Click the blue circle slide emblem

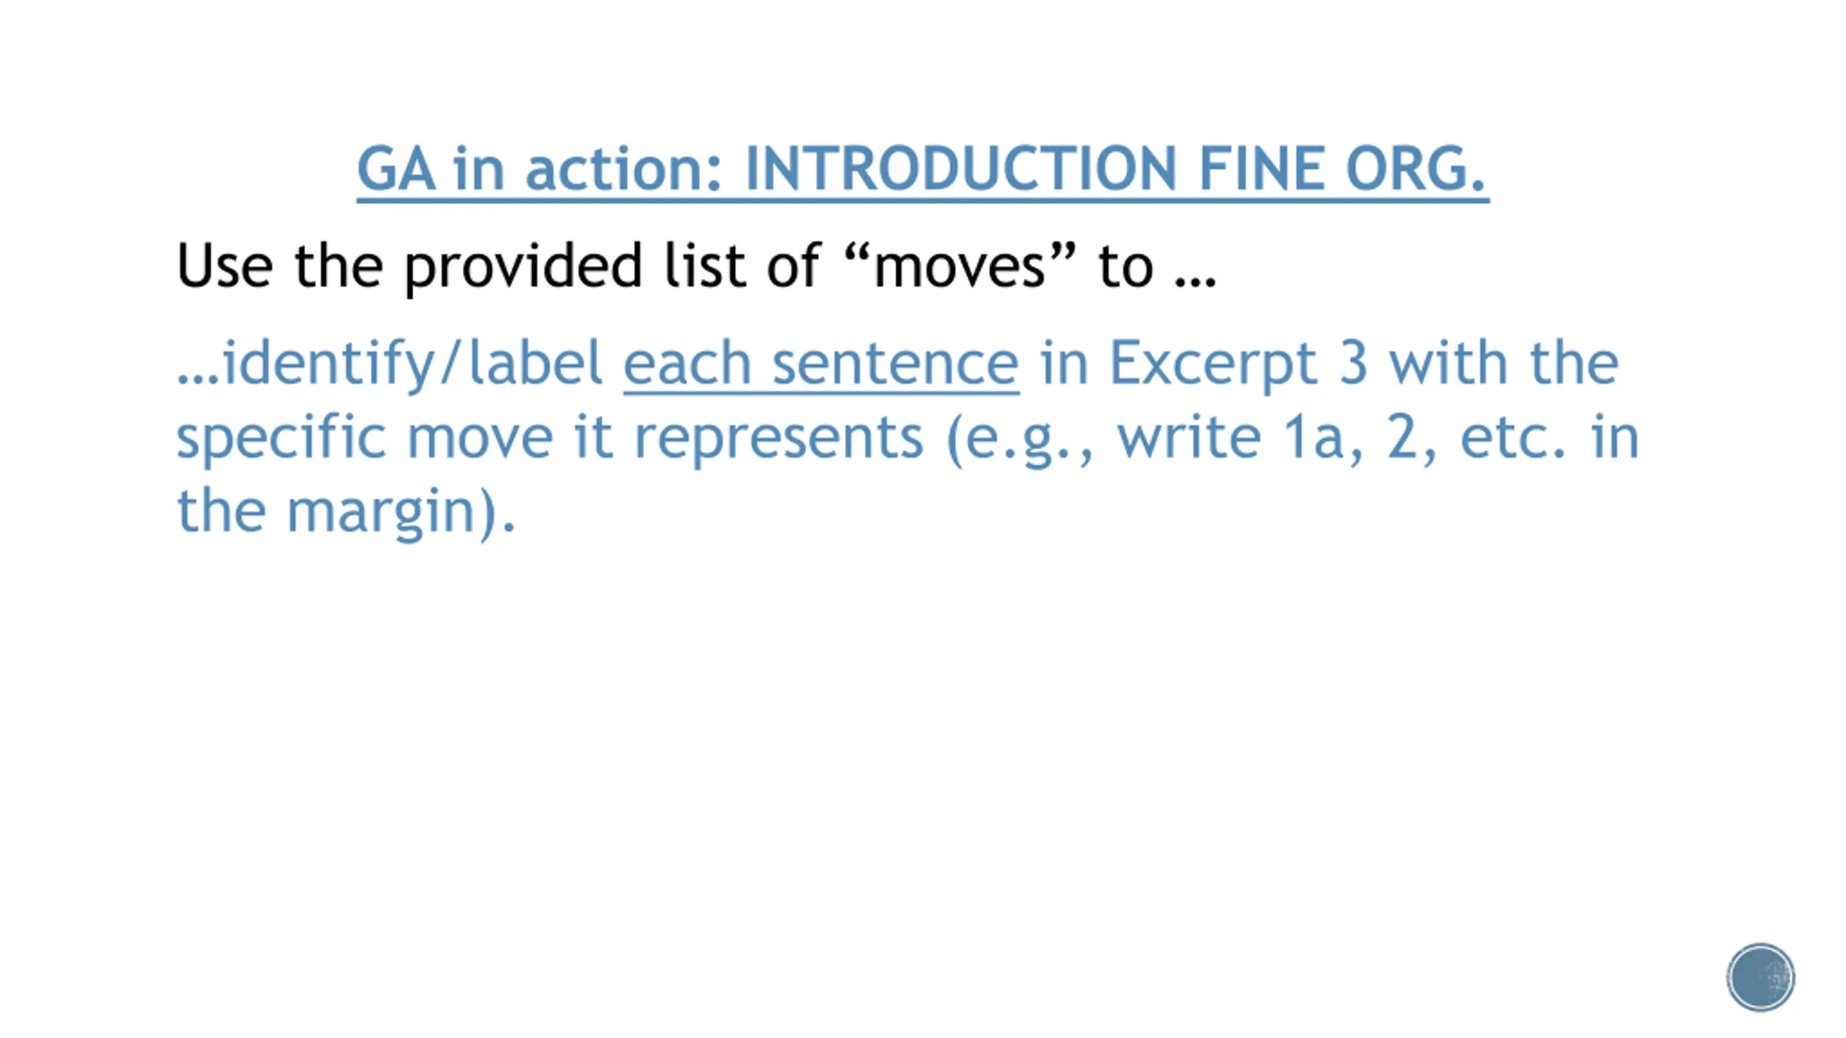pyautogui.click(x=1760, y=977)
